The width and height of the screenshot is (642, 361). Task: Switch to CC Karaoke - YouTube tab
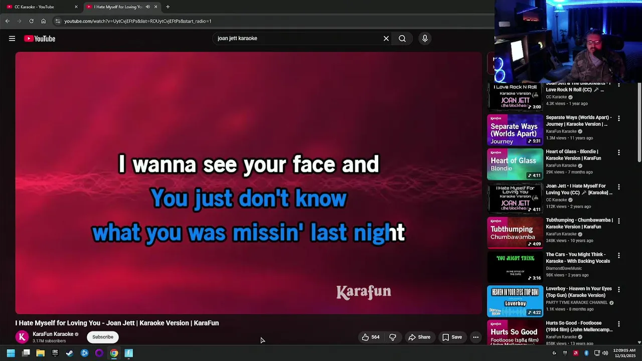[40, 7]
